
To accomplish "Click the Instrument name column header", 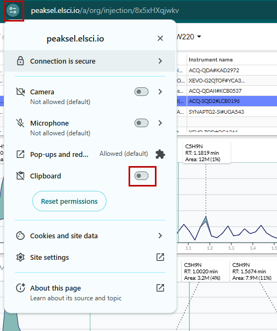I will [x=211, y=60].
